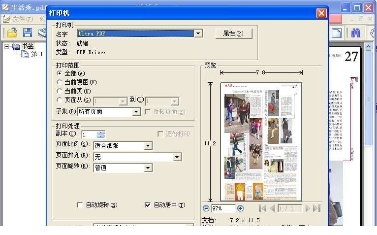Collapse 书签 tree node

(7, 46)
